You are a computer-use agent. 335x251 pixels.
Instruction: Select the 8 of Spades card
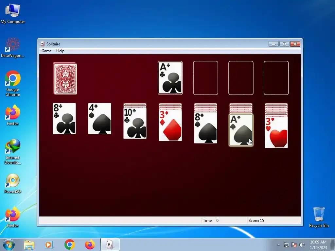(x=205, y=128)
